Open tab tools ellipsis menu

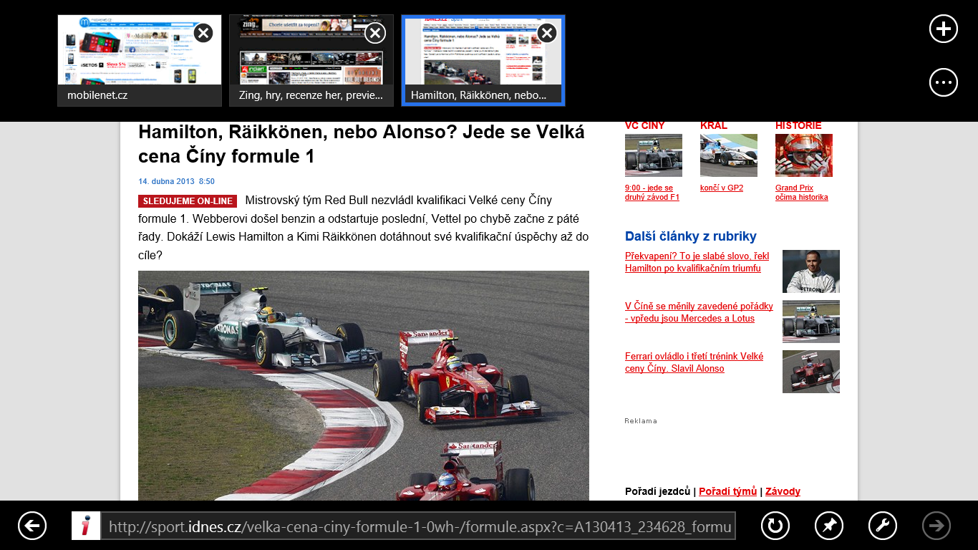(x=943, y=82)
